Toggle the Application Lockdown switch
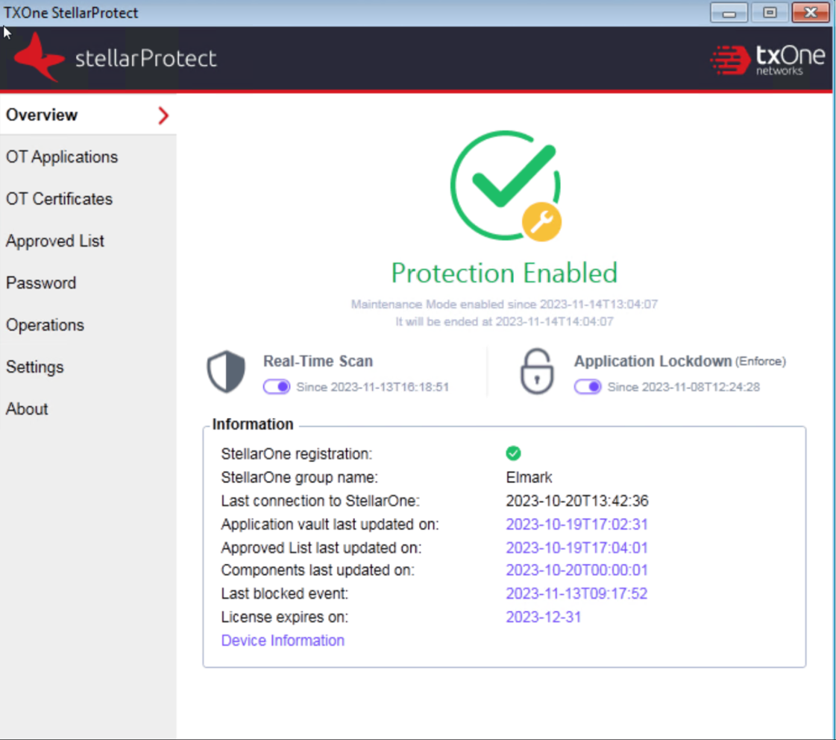This screenshot has width=836, height=740. click(x=588, y=387)
